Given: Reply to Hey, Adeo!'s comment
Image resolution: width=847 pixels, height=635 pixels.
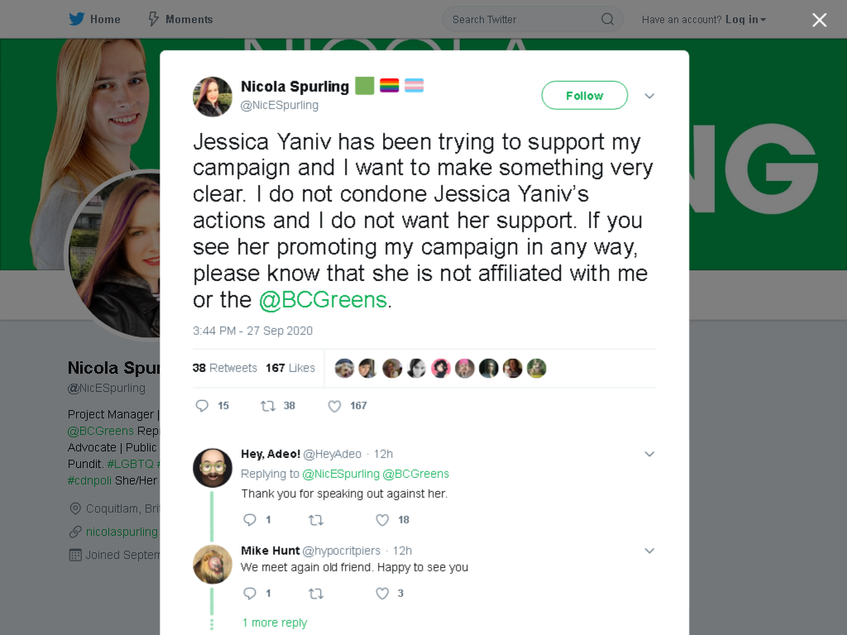Looking at the screenshot, I should 250,520.
